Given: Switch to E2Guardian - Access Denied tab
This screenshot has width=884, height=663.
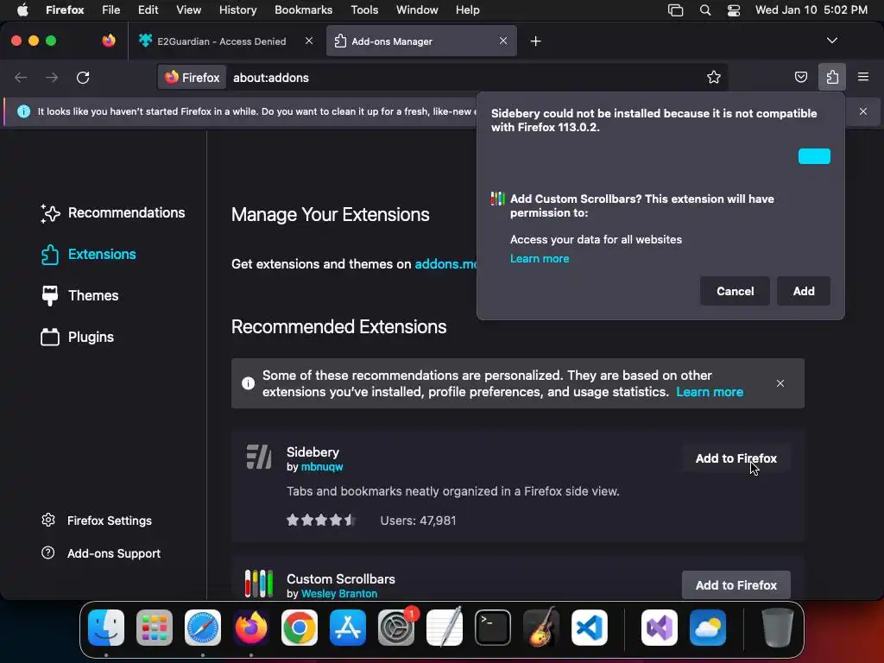Looking at the screenshot, I should (222, 41).
